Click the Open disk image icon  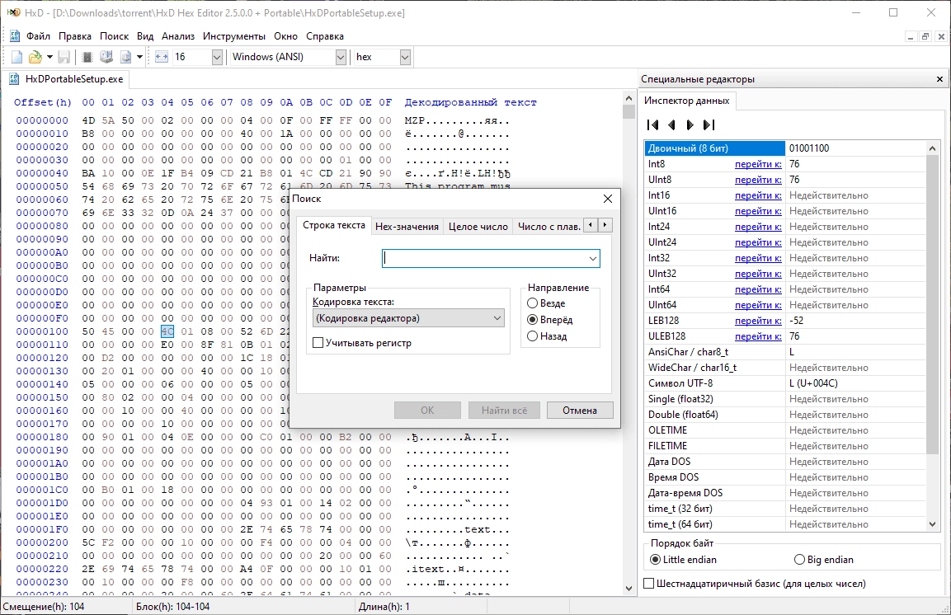[x=126, y=57]
